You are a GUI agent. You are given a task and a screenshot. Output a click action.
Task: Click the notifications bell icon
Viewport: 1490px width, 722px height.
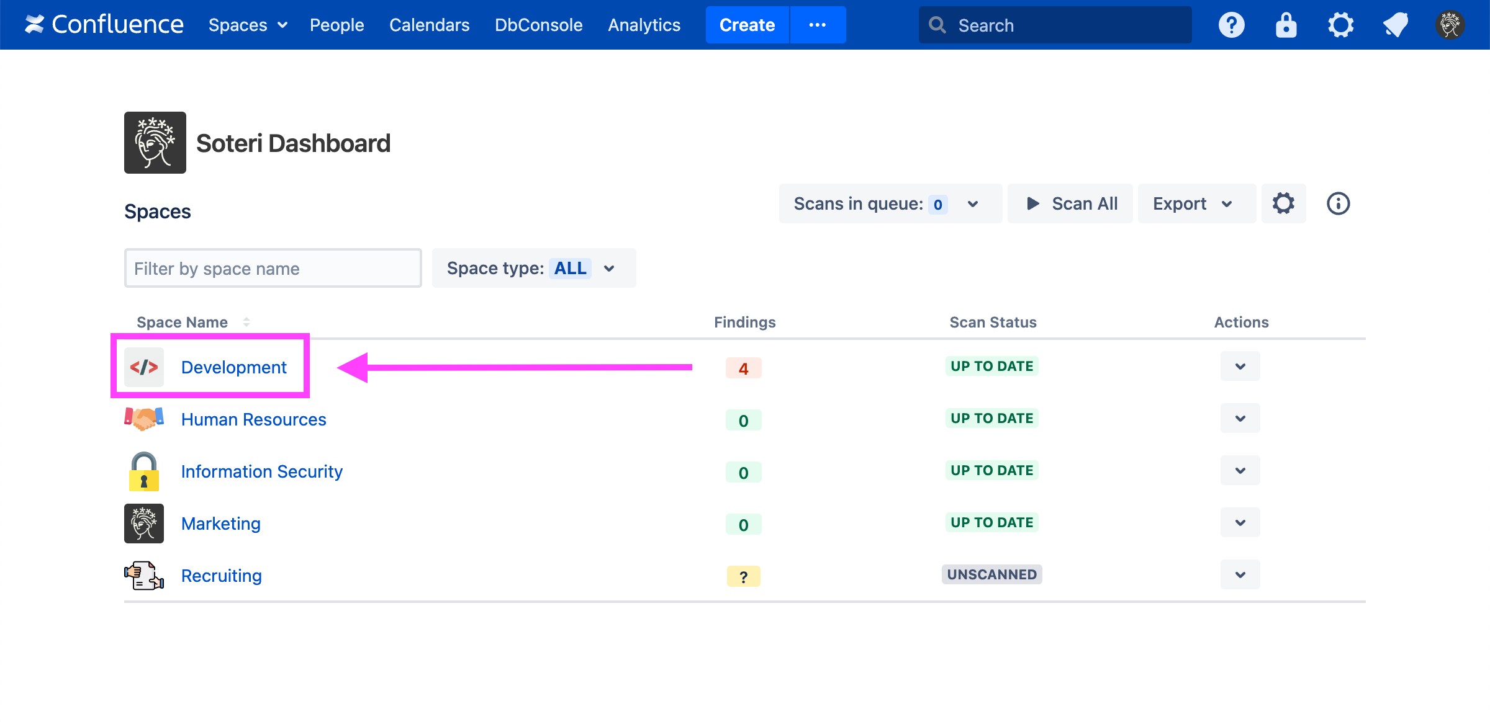[x=1395, y=25]
